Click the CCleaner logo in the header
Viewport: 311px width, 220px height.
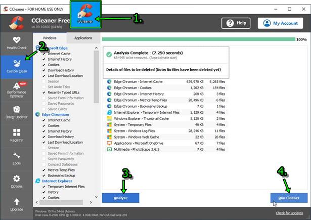tap(17, 23)
